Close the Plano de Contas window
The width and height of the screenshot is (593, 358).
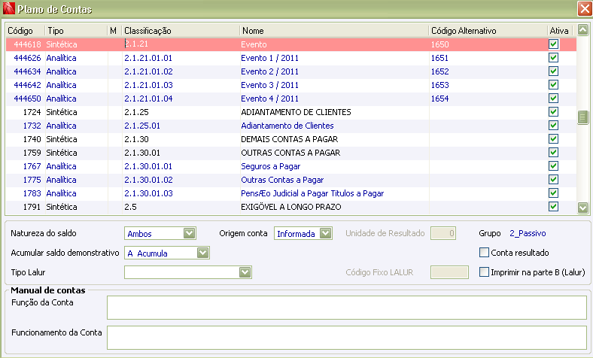pos(585,9)
